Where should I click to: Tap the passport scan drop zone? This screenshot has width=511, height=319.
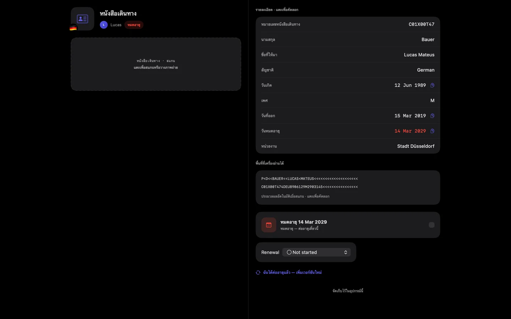tap(156, 64)
